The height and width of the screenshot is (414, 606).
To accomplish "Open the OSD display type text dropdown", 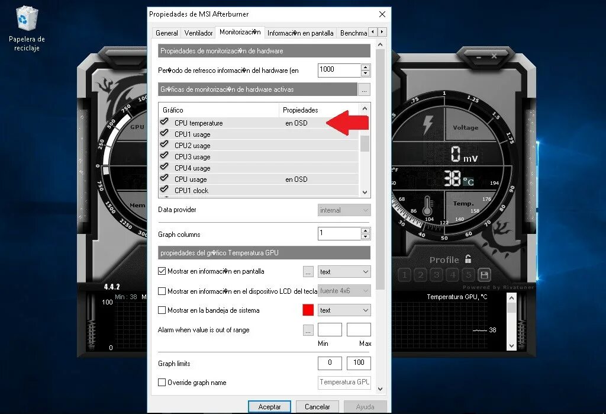I will click(344, 272).
